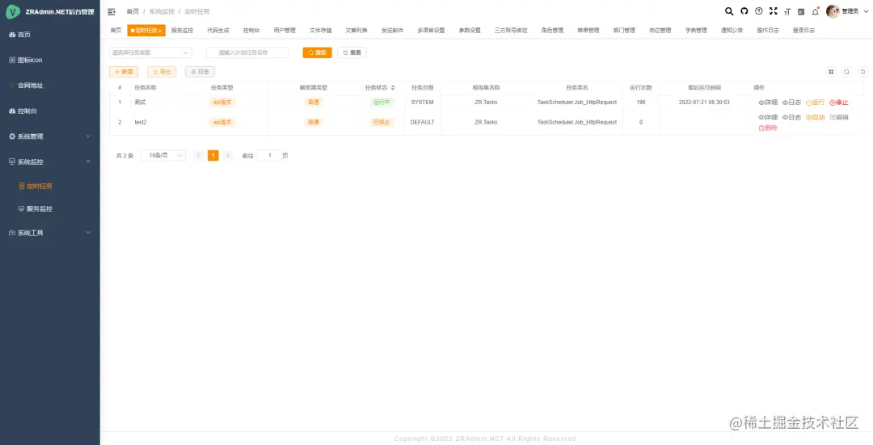
Task: Switch to the 首页 tab
Action: coord(116,31)
